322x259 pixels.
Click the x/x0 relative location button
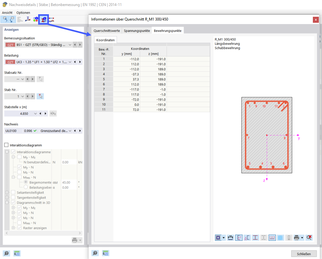click(53, 114)
